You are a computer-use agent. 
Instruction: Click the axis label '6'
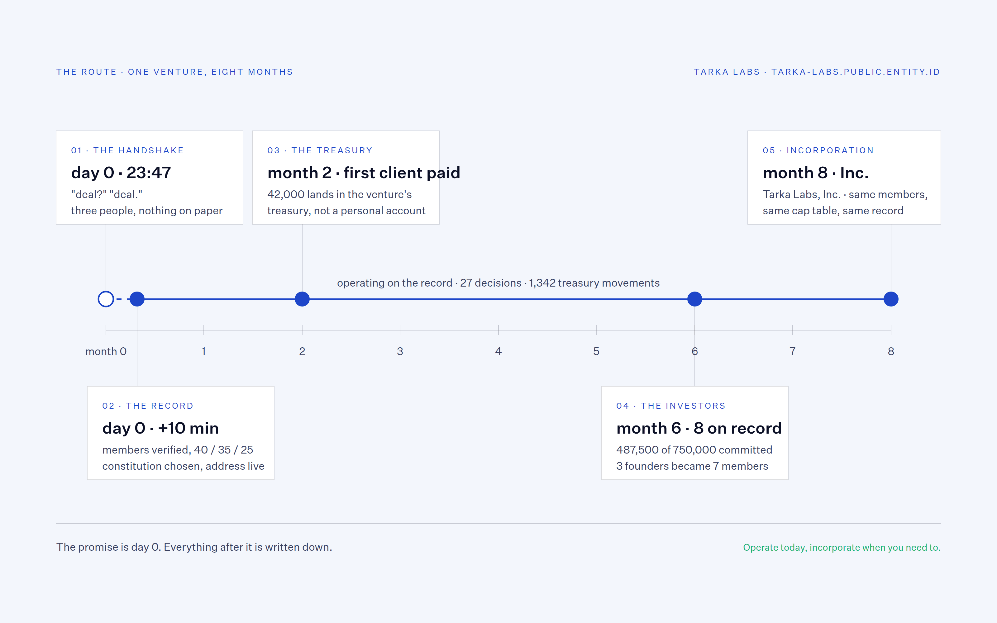pos(694,351)
